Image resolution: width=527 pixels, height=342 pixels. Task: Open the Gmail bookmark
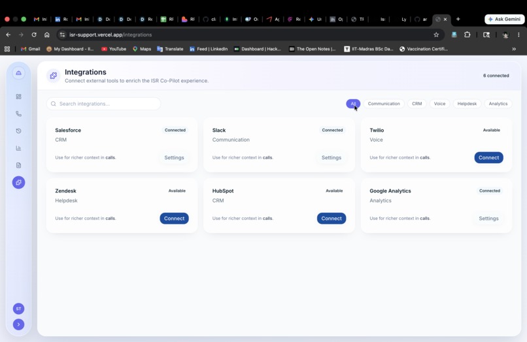coord(31,49)
